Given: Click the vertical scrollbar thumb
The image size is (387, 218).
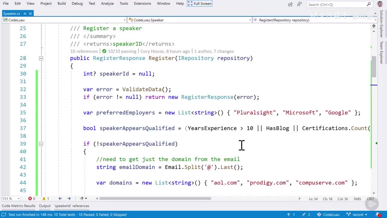Looking at the screenshot, I should pos(374,67).
